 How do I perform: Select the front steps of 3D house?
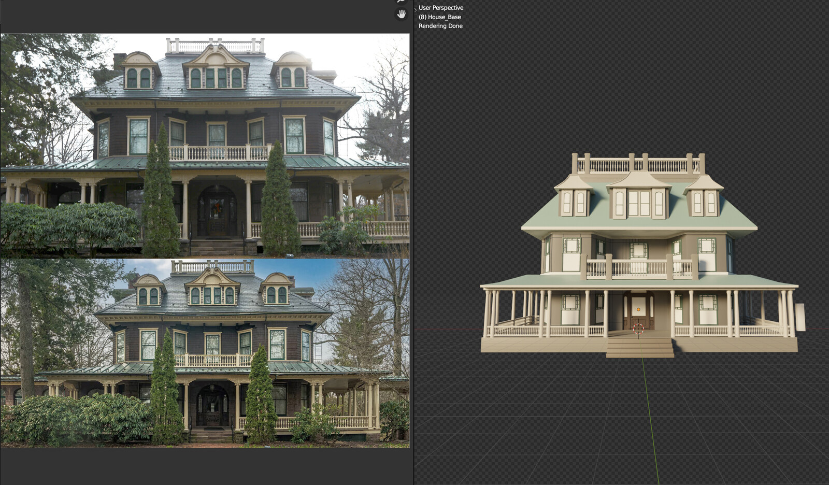click(x=640, y=346)
